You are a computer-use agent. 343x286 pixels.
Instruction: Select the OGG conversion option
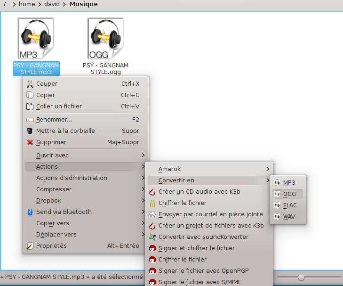(x=287, y=194)
